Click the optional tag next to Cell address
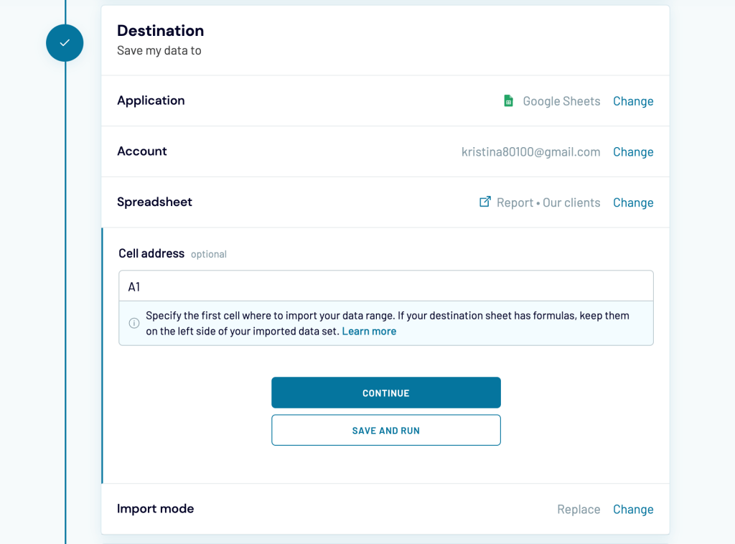The width and height of the screenshot is (735, 544). (x=209, y=254)
